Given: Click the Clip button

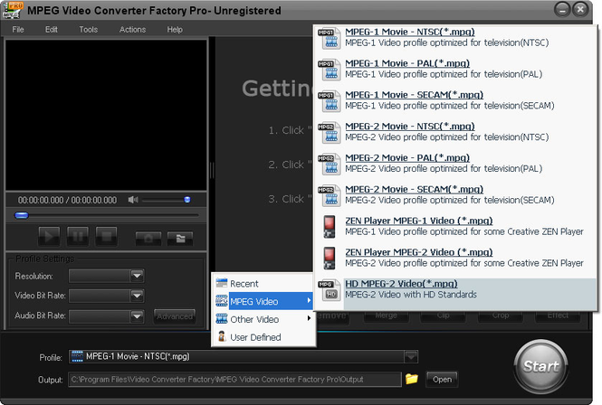Looking at the screenshot, I should pos(443,316).
